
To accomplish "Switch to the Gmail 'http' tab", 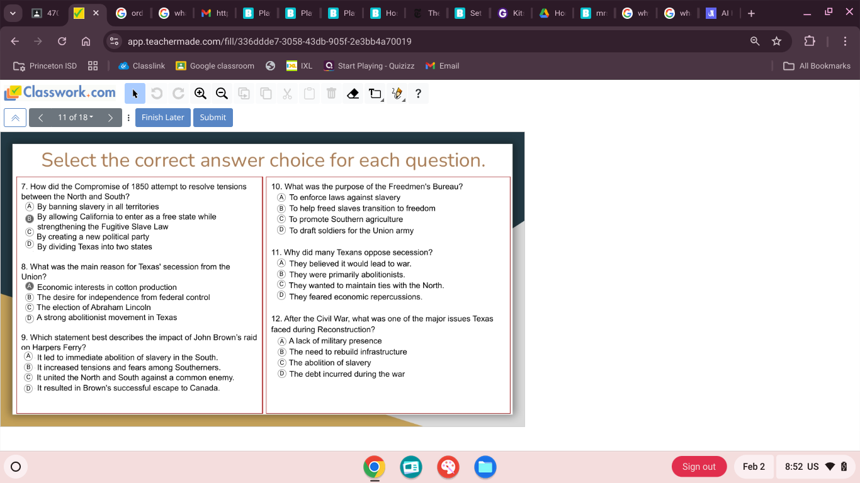I will click(215, 13).
